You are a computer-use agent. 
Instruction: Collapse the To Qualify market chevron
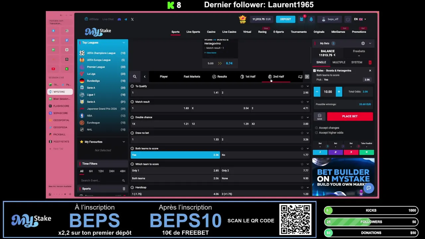pyautogui.click(x=307, y=86)
